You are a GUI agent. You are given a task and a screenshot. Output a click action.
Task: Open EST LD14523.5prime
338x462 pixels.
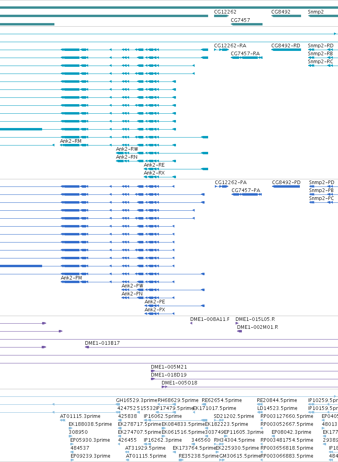tap(277, 408)
